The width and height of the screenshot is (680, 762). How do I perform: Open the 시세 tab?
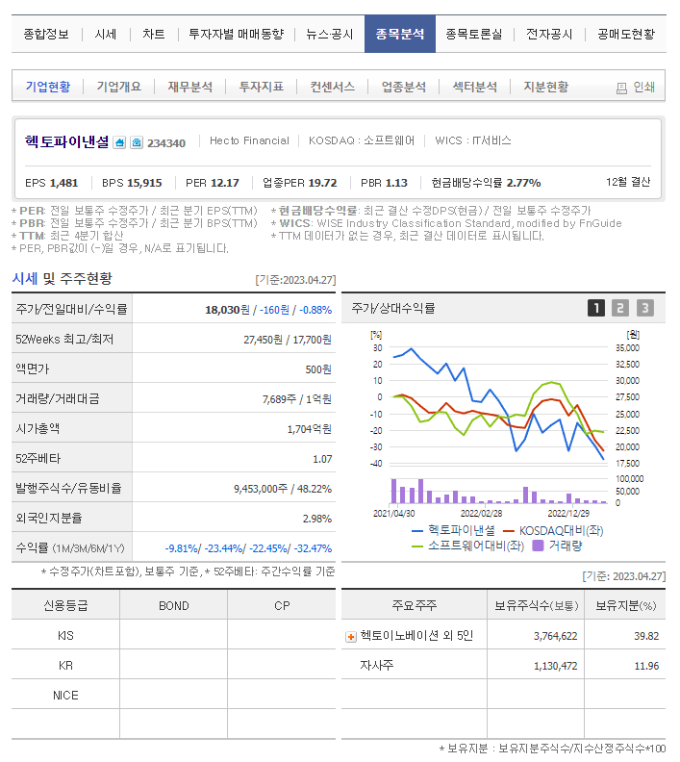tap(106, 34)
